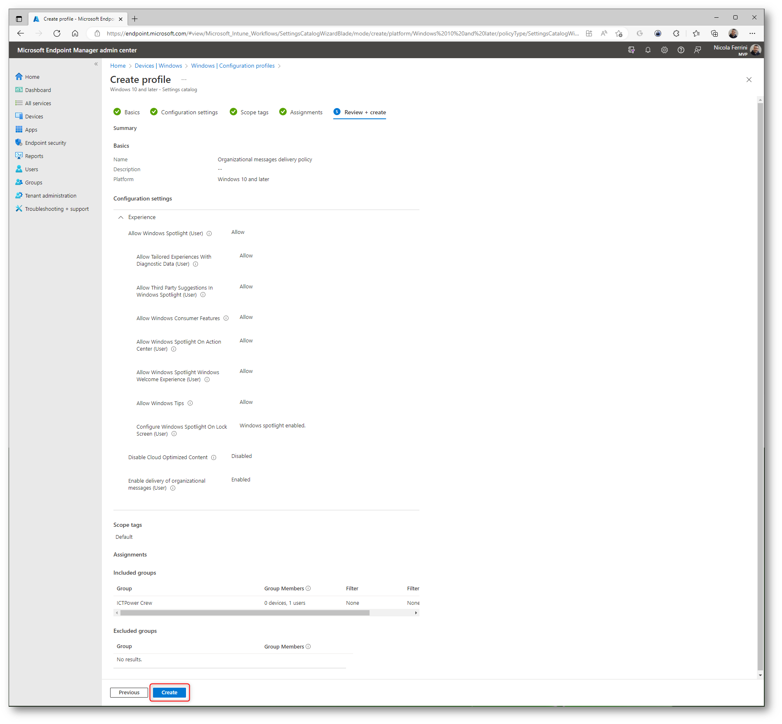Go to Devices | Windows breadcrumb
Screen dimensions: 782x724
coord(158,66)
